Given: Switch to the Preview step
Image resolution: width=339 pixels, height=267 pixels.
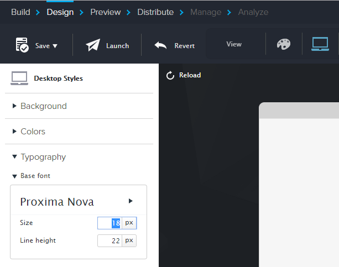Looking at the screenshot, I should (x=106, y=12).
